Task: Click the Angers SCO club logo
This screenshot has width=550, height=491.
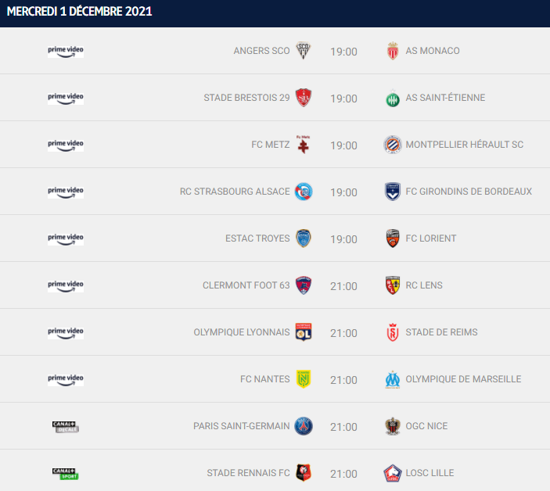Action: coord(304,51)
